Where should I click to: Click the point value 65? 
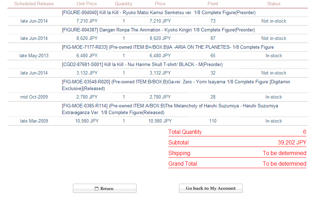[x=213, y=55]
